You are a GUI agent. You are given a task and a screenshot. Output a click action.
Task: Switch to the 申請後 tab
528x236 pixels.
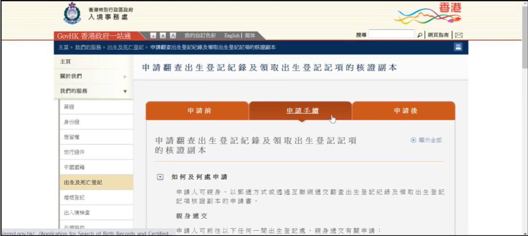(x=405, y=111)
